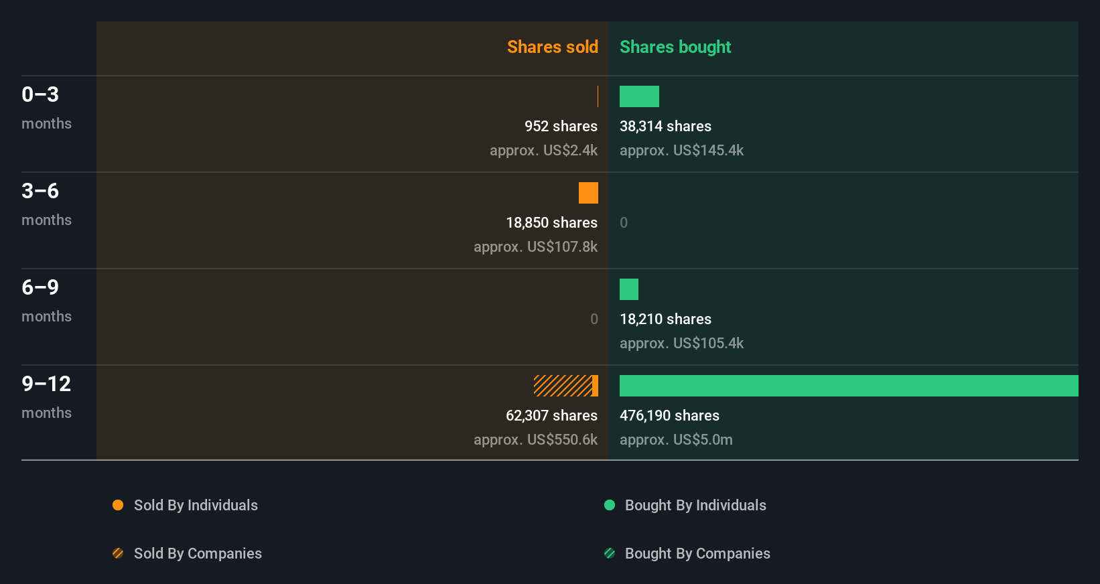
Task: Toggle the Sold By Companies legend label
Action: 198,553
